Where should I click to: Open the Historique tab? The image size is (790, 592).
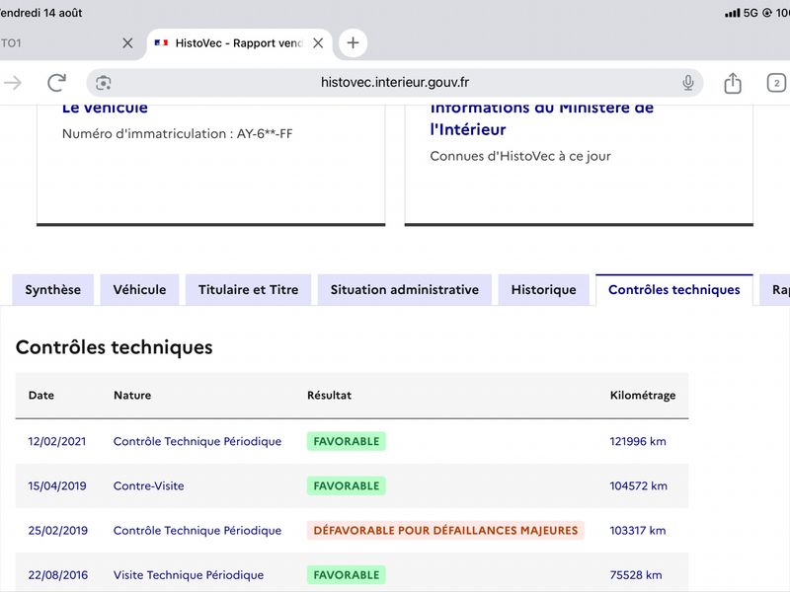[x=544, y=289]
